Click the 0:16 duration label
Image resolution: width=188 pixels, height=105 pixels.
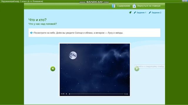tap(126, 94)
